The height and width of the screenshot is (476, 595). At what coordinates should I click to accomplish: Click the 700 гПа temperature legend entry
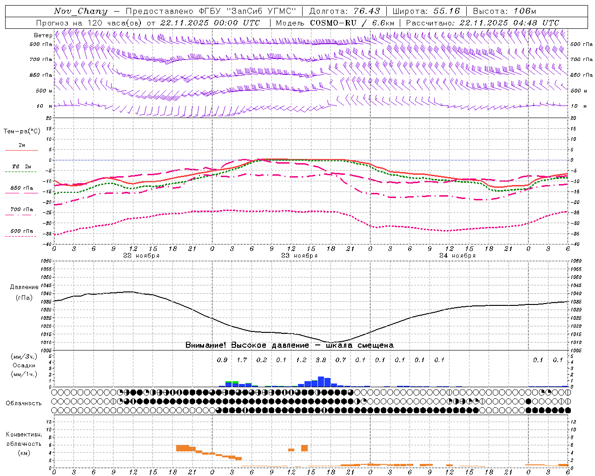[21, 210]
